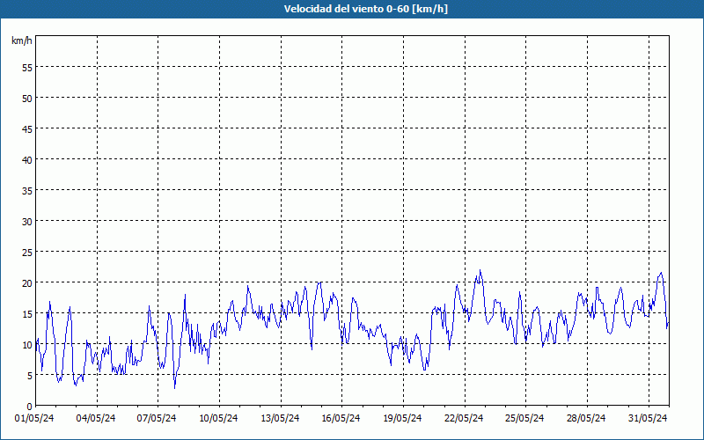The width and height of the screenshot is (704, 440).
Task: Click the date label 25/05/24
Action: pyautogui.click(x=524, y=418)
